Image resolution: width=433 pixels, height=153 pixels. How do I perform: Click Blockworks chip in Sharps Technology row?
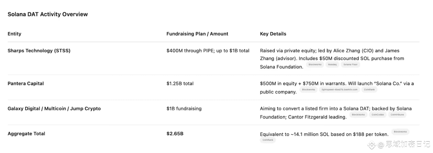(315, 65)
